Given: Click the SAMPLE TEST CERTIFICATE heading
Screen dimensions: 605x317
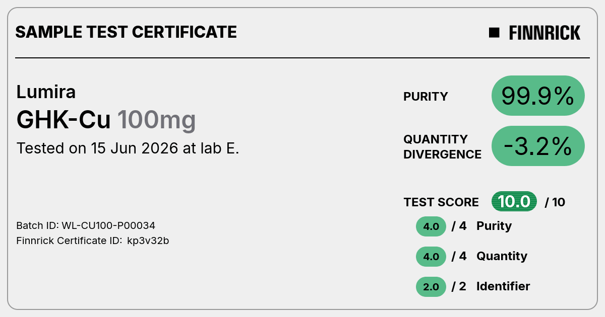Looking at the screenshot, I should (126, 32).
